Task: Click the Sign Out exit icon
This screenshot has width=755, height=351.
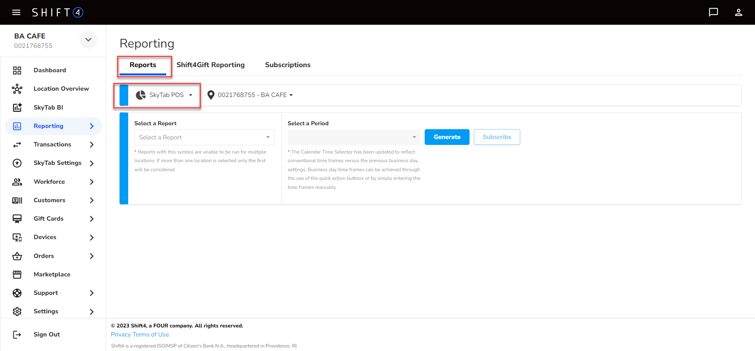Action: click(17, 335)
